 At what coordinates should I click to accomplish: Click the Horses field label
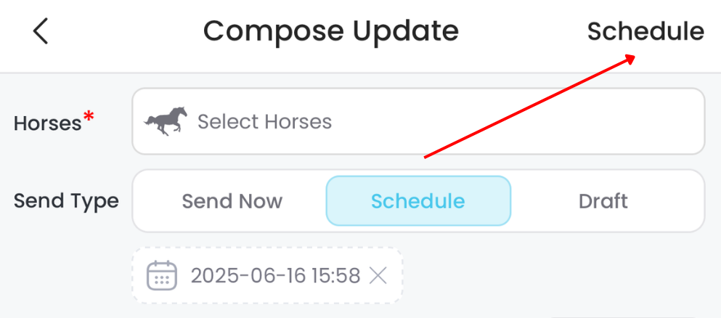coord(47,123)
